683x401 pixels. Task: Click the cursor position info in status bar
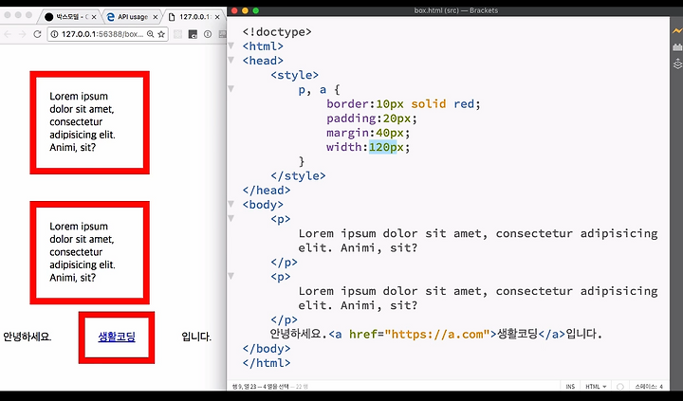[261, 387]
